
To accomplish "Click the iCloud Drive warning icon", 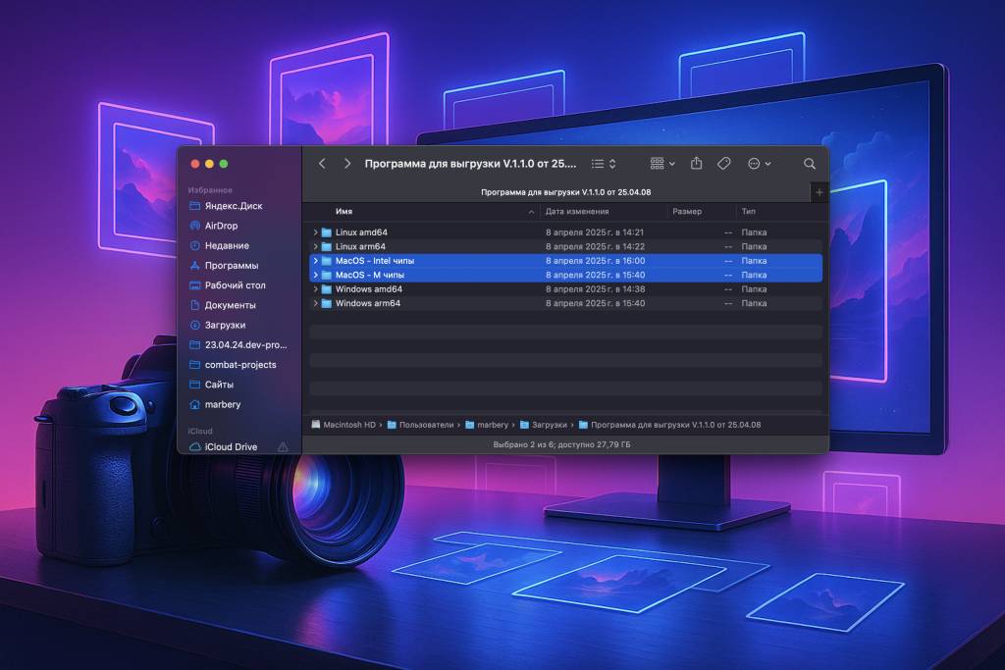I will (x=283, y=447).
